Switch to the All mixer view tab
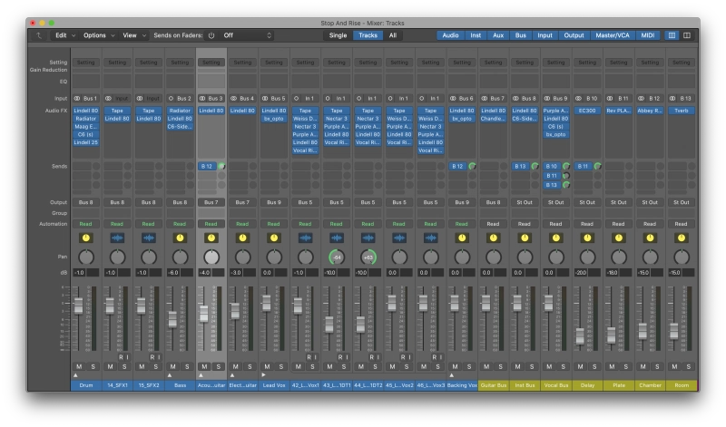Screen dimensions: 726x427 (x=393, y=35)
